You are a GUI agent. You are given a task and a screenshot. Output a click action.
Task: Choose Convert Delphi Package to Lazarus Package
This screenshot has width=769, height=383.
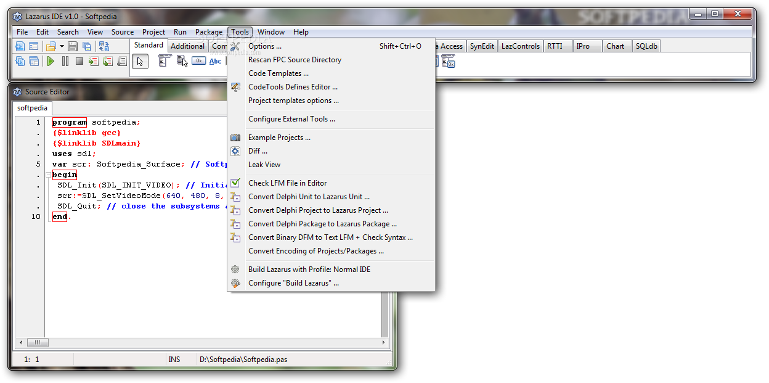332,224
